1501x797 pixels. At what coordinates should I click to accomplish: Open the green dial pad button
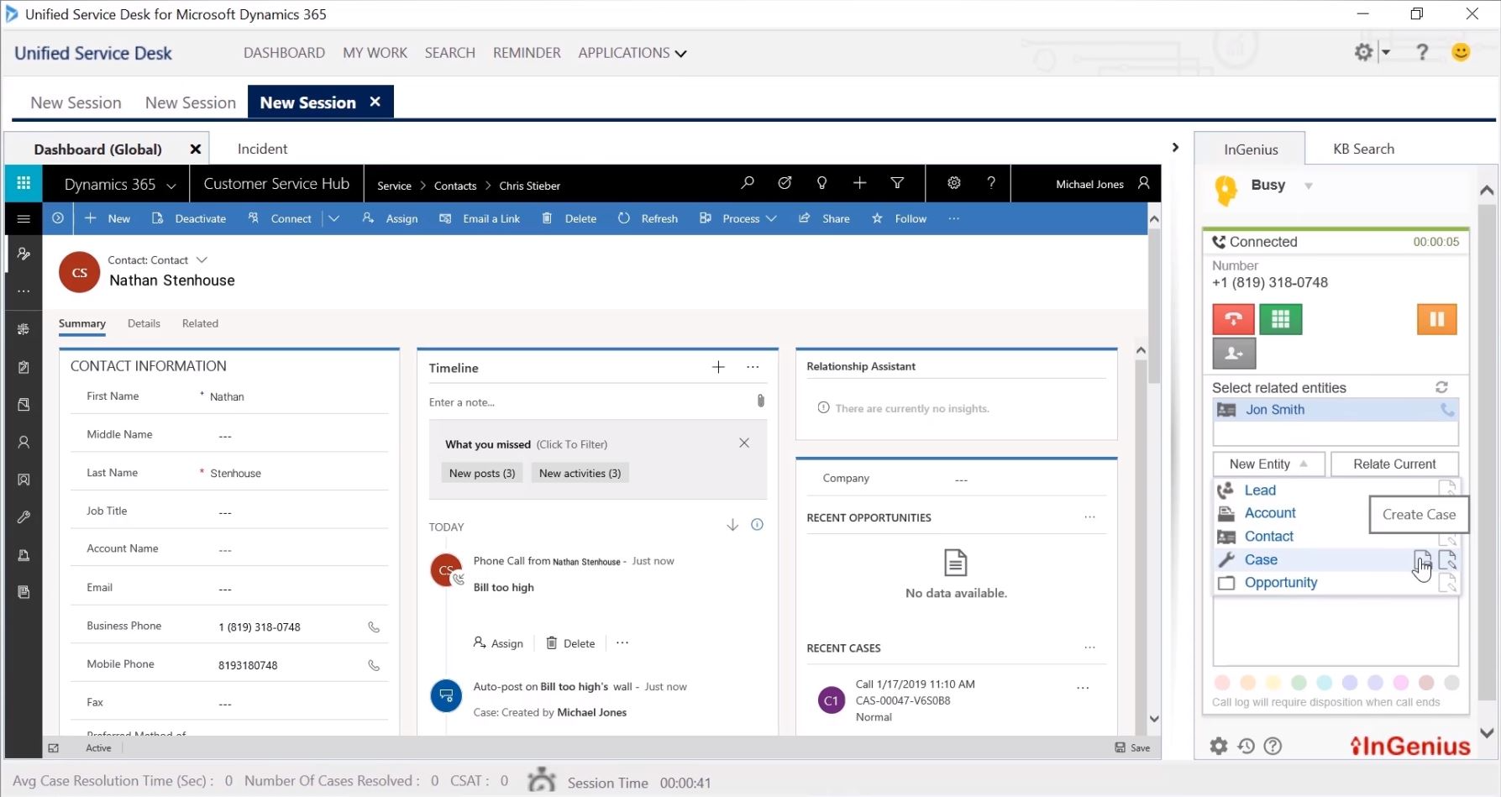point(1280,319)
